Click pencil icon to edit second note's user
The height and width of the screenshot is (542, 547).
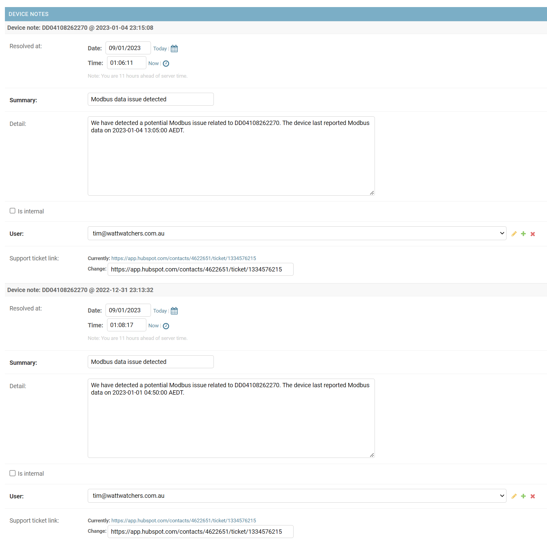(x=514, y=496)
